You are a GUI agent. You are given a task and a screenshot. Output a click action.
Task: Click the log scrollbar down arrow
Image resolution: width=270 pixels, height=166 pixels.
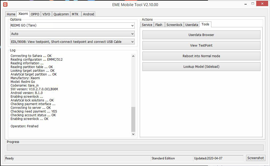pos(133,134)
